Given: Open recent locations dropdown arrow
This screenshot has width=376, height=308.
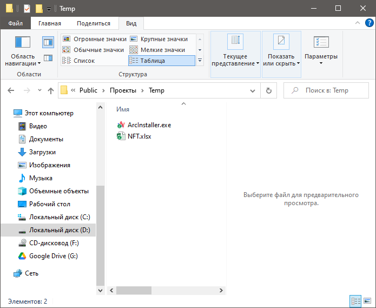Looking at the screenshot, I should 40,90.
